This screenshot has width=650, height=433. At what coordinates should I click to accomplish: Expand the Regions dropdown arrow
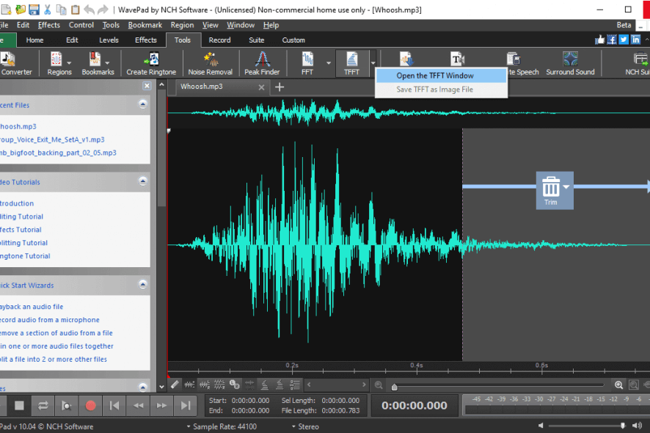69,63
